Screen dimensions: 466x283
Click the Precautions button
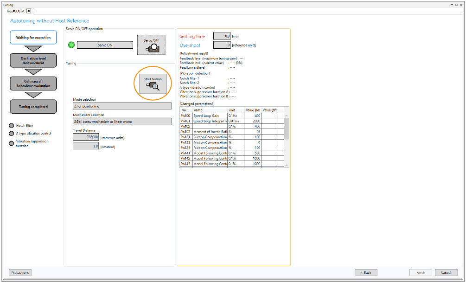click(20, 272)
